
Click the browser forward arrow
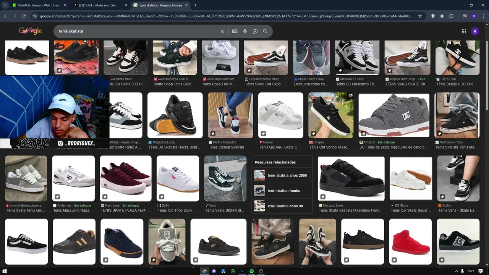15,16
